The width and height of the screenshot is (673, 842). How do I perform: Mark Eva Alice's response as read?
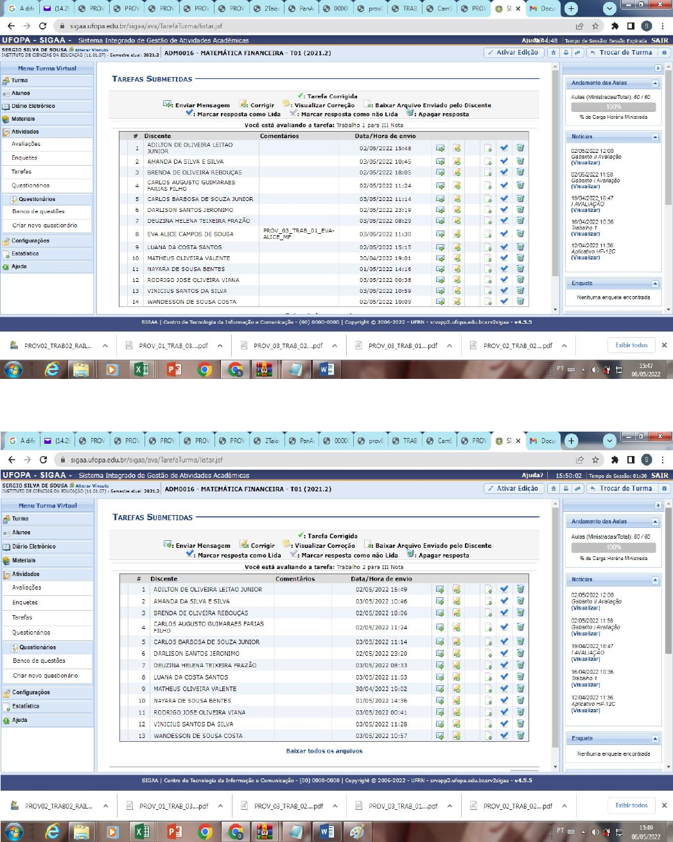(x=504, y=234)
